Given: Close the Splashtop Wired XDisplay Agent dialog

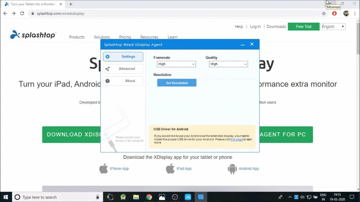Looking at the screenshot, I should pos(252,44).
